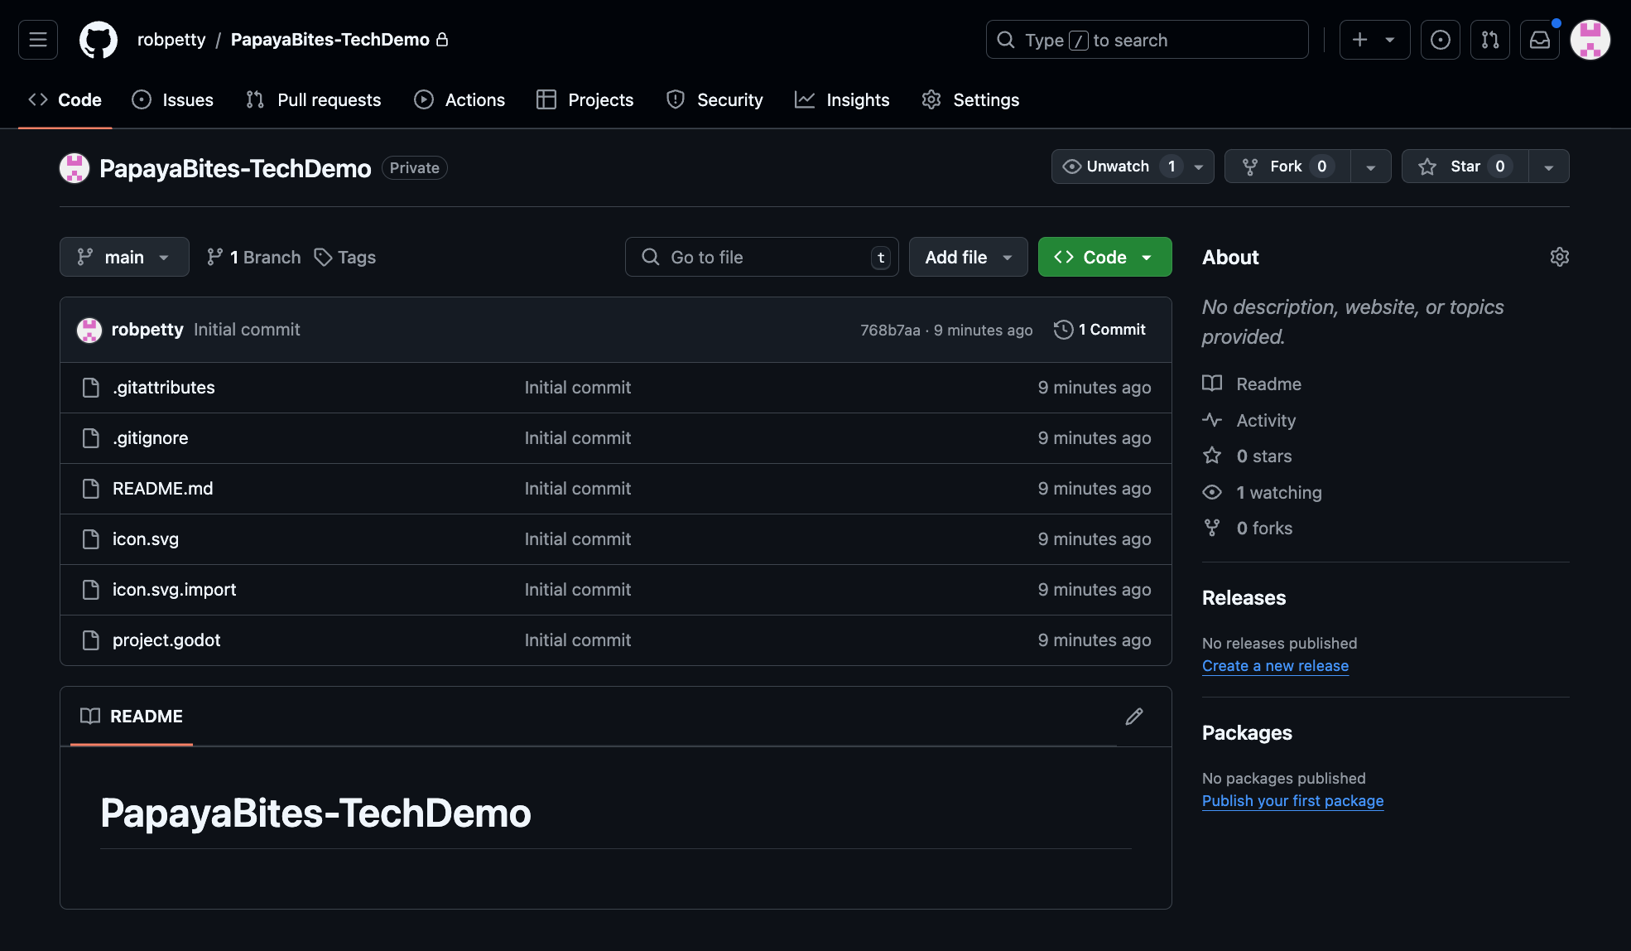This screenshot has width=1631, height=951.
Task: Open the hamburger navigation menu
Action: [38, 40]
